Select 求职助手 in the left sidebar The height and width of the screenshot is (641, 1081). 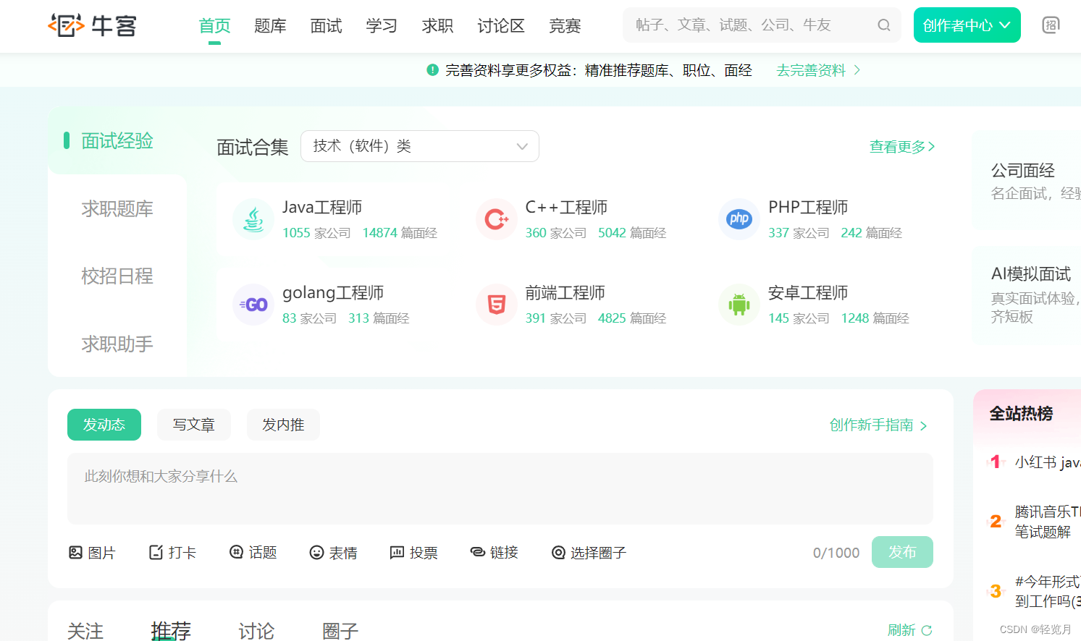point(117,344)
